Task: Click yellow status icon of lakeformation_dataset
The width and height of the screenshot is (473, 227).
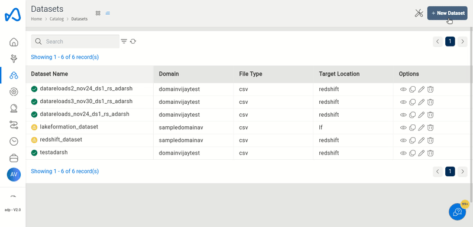Action: coord(34,127)
